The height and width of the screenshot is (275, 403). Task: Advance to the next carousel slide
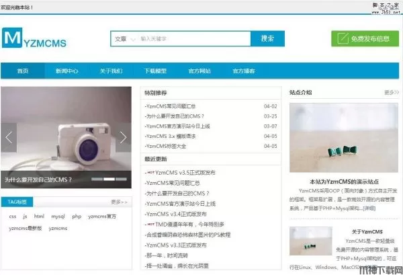123,137
